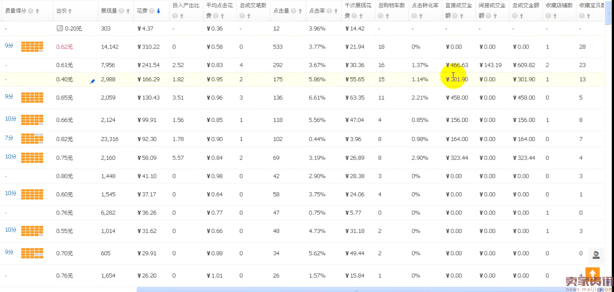
Task: Open help icon beside 点击量 header
Action: (294, 11)
